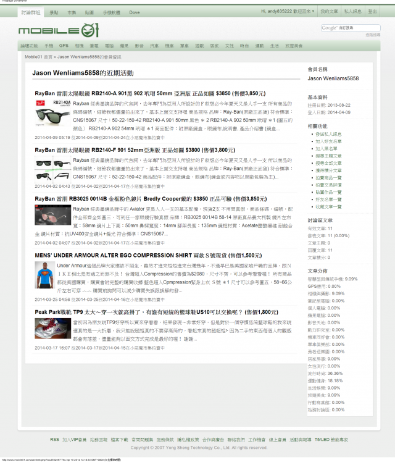This screenshot has width=395, height=462.
Task: Open the 景點 tab
Action: coord(54,12)
